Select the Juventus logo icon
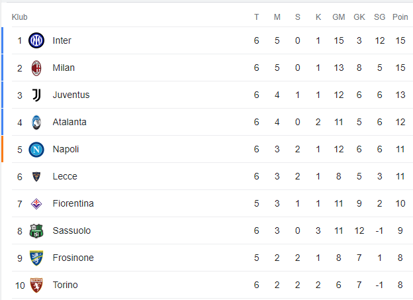The height and width of the screenshot is (300, 413). (36, 95)
